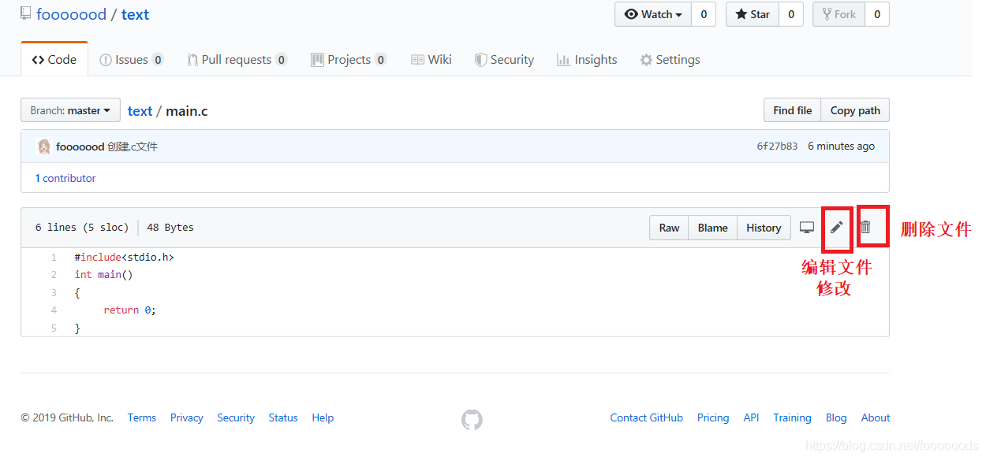Open the Pull requests tab
The image size is (986, 460).
(237, 60)
